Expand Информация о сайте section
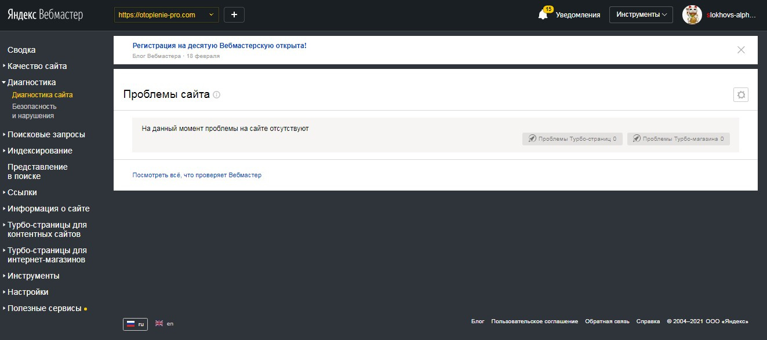 49,209
